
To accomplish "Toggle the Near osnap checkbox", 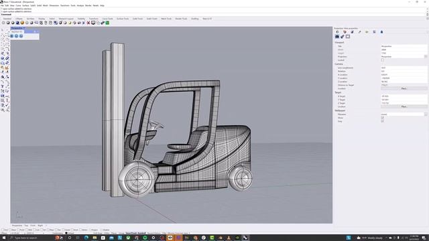I will pos(11,230).
